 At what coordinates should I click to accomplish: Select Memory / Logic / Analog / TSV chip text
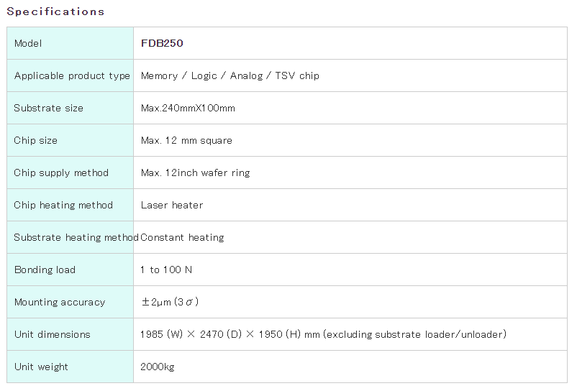click(230, 75)
